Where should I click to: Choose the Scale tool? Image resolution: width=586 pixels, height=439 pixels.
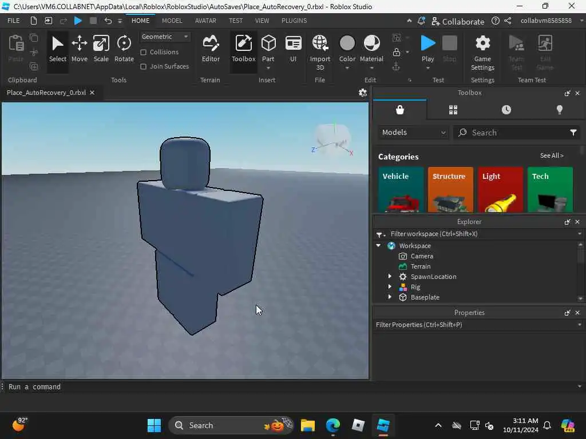101,49
